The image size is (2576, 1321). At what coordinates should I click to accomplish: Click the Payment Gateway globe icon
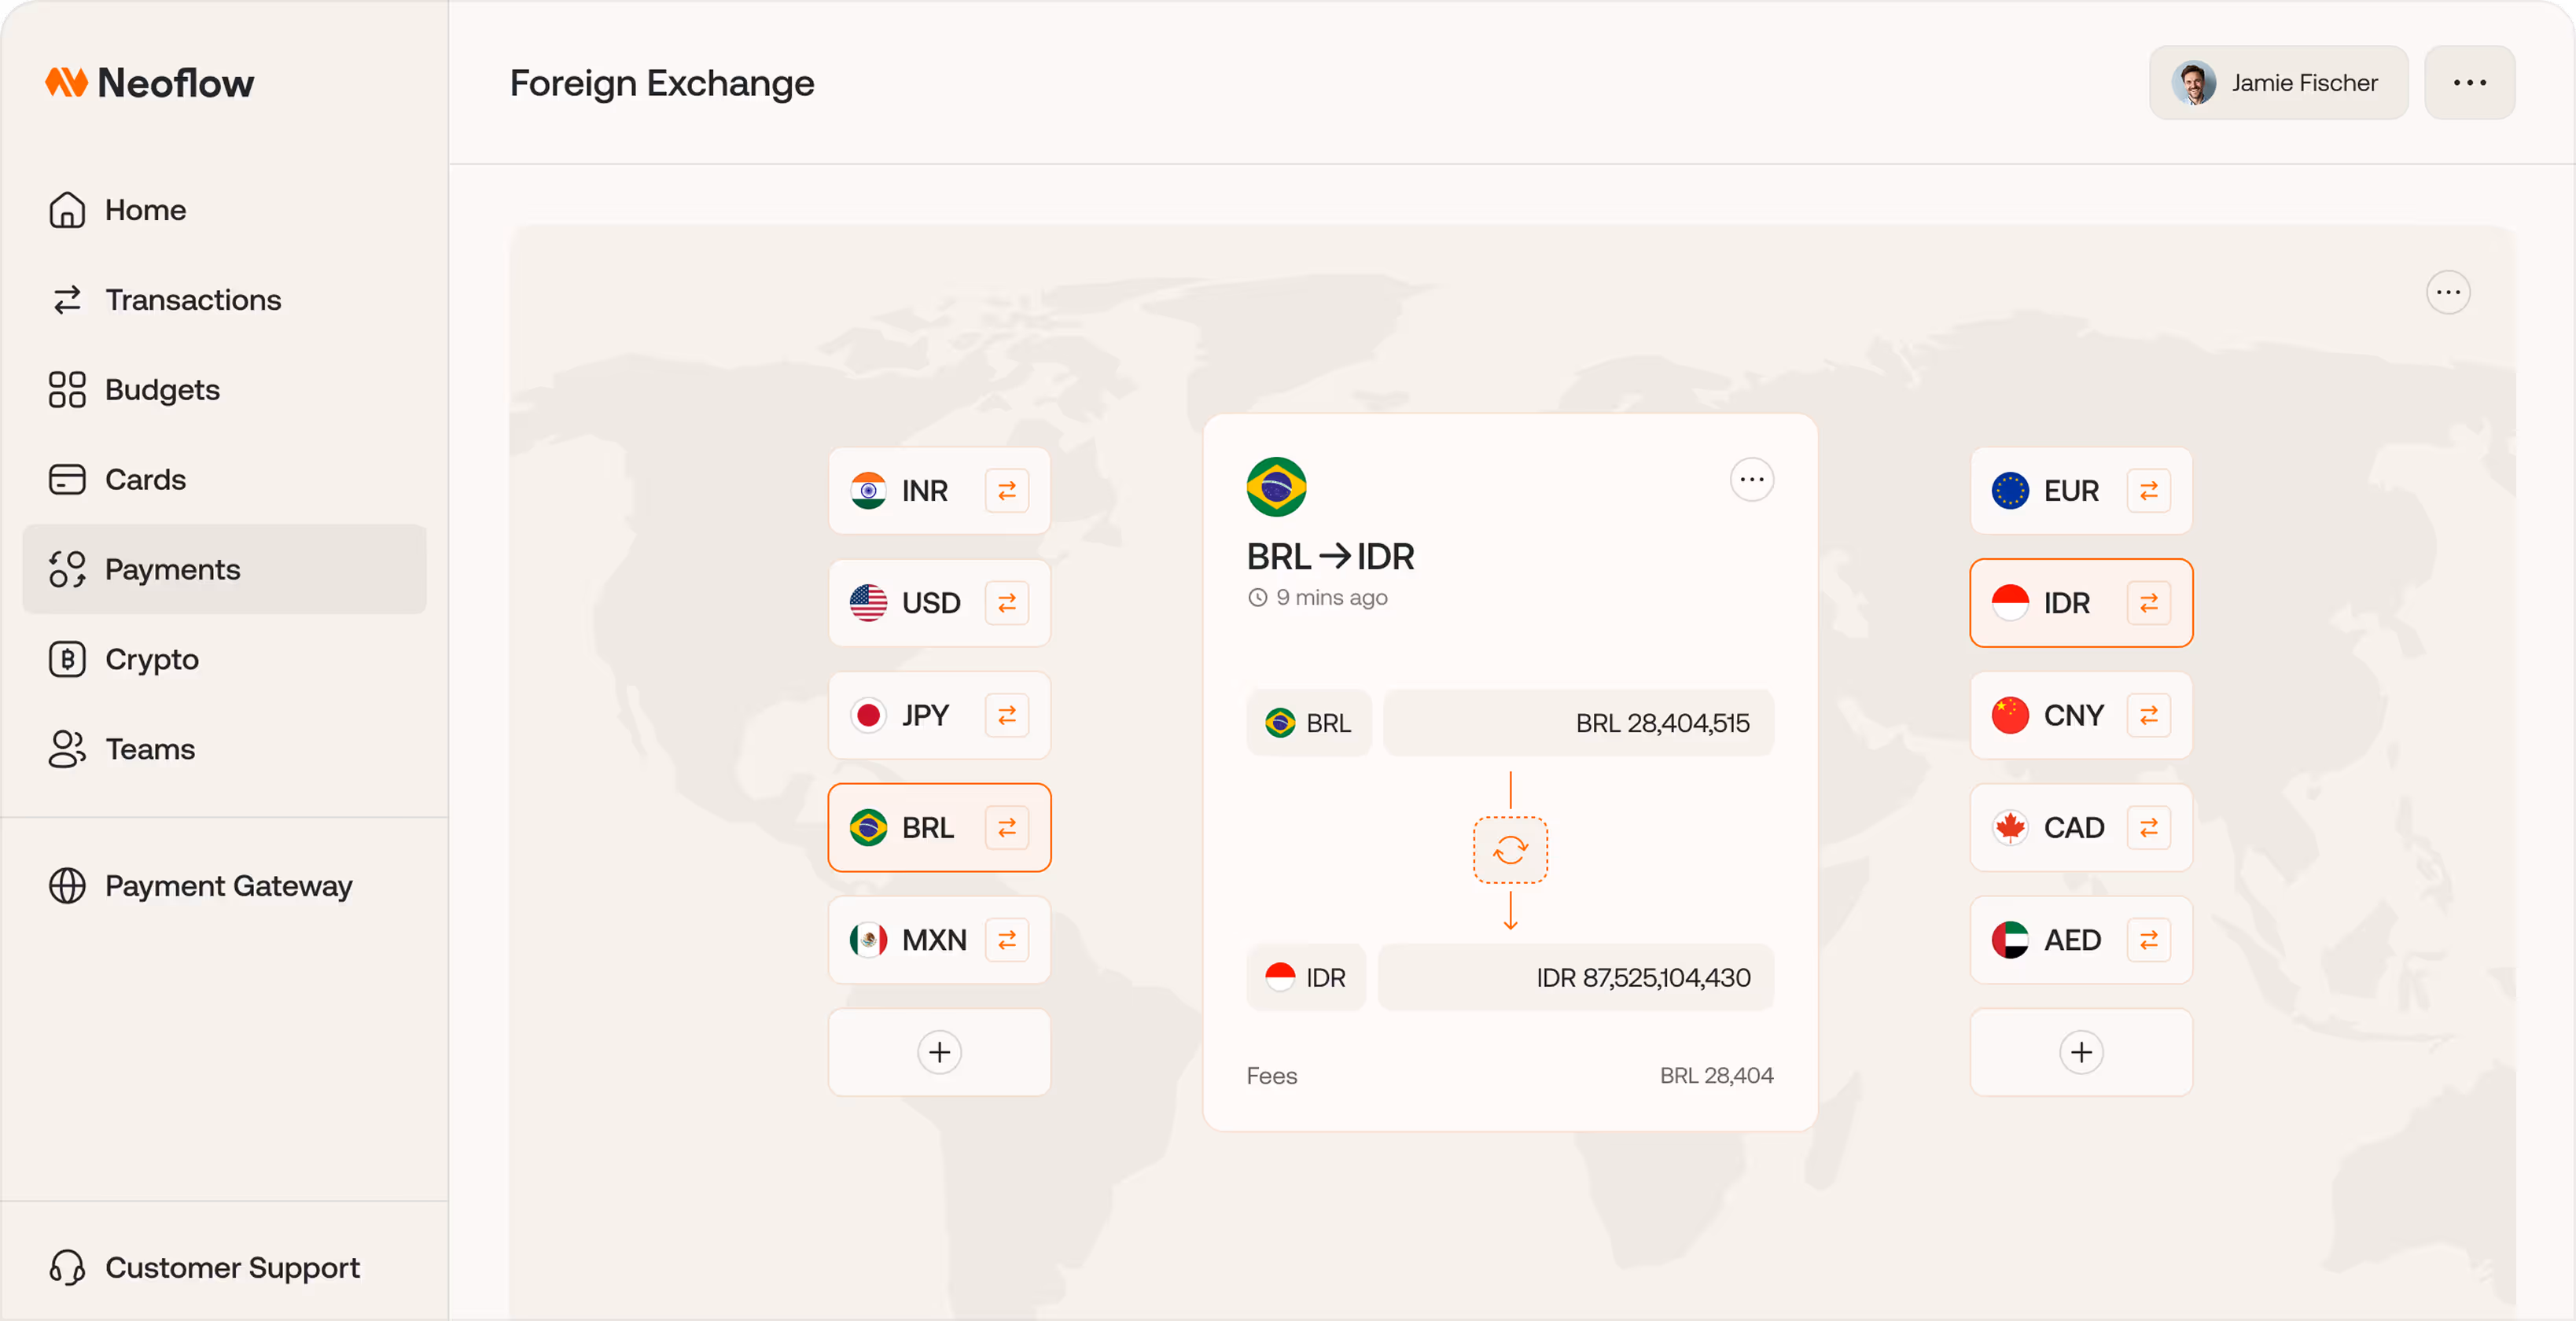66,886
